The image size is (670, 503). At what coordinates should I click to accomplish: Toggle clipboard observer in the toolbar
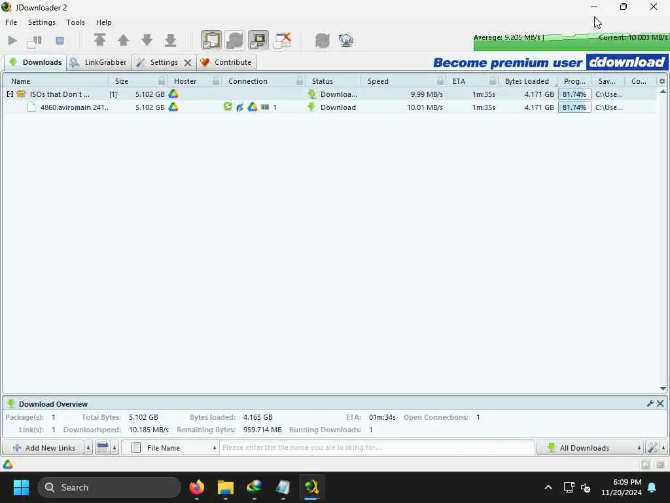tap(211, 40)
